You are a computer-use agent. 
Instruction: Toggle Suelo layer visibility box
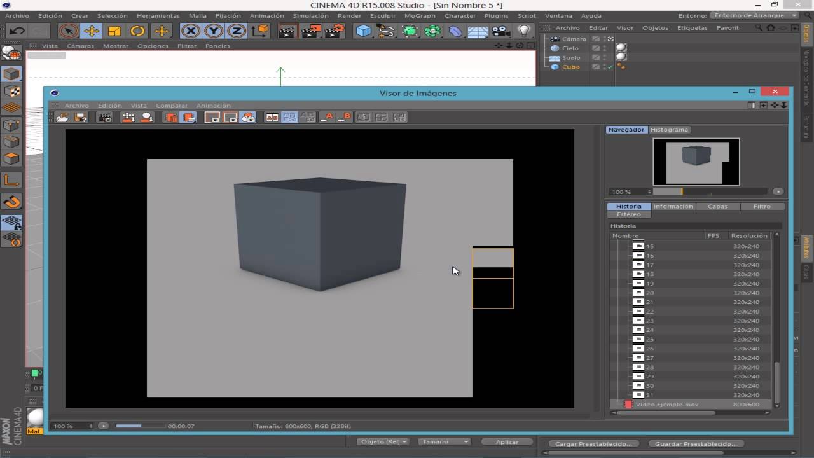click(596, 57)
